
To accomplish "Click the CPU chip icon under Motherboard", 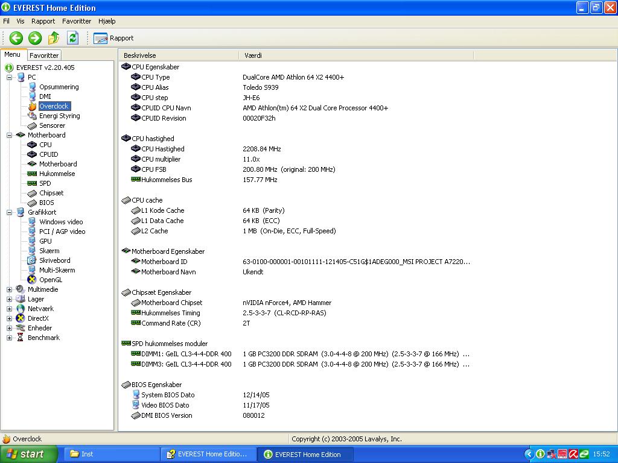I will [32, 145].
